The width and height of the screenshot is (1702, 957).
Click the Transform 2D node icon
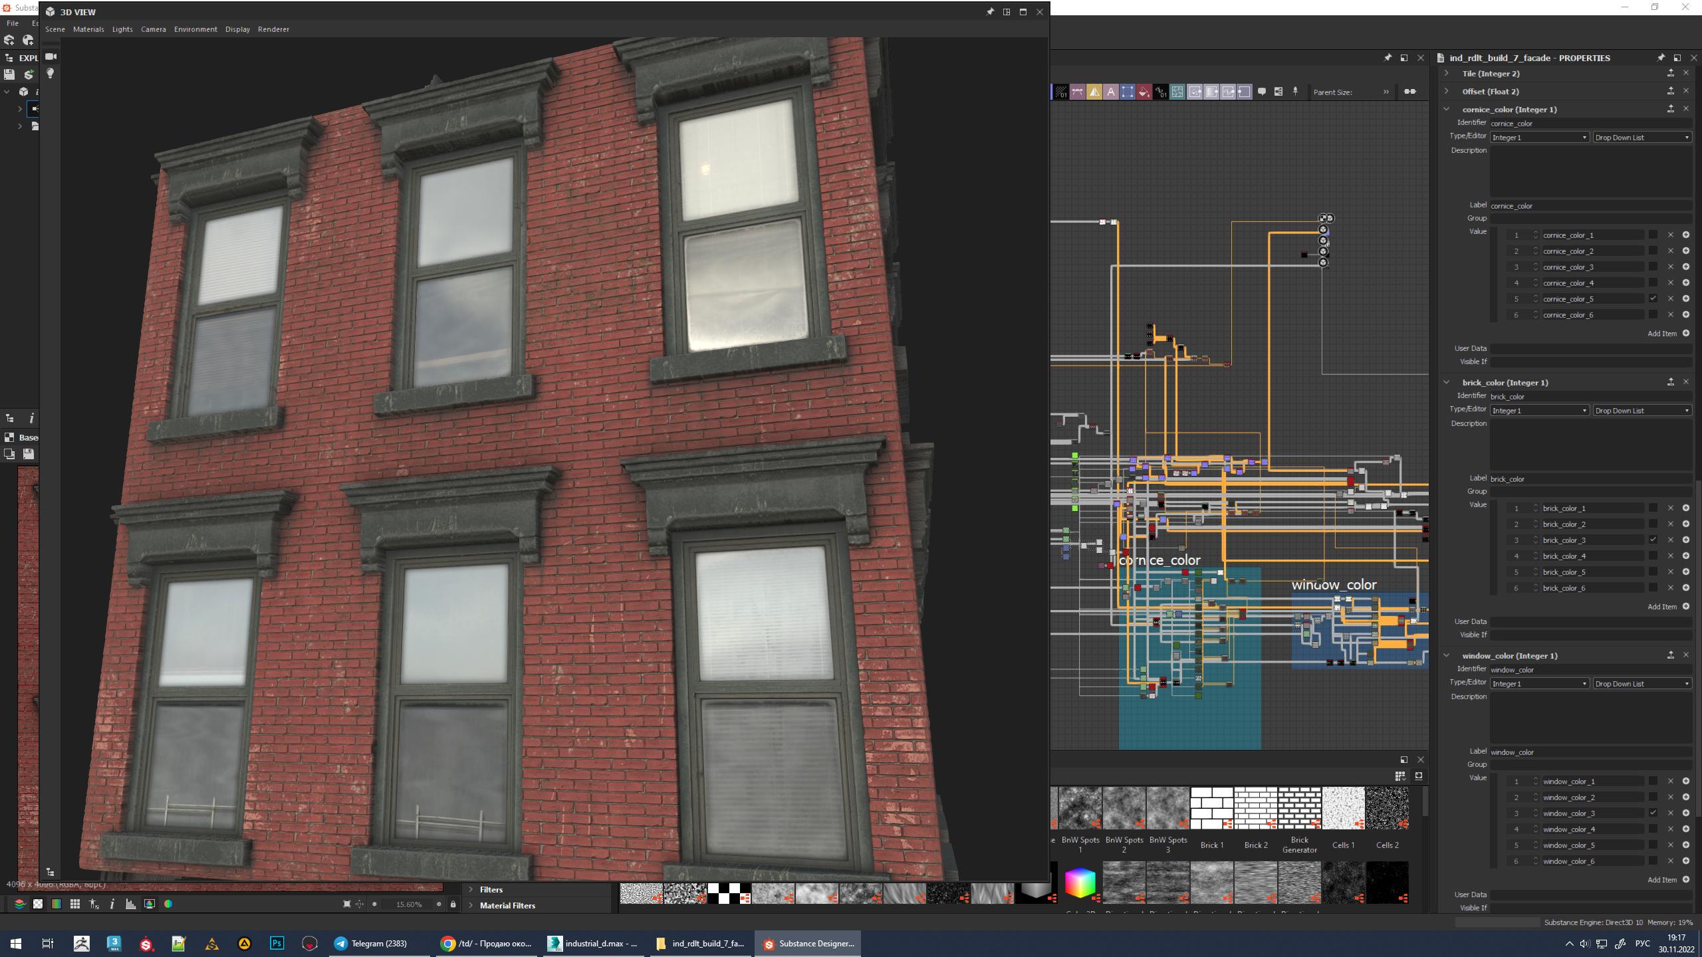click(1128, 92)
